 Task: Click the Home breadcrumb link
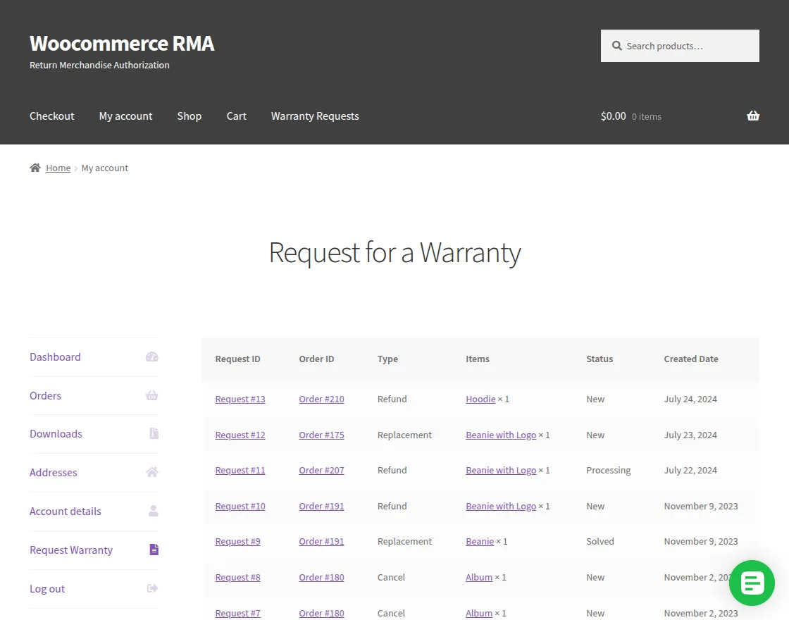[58, 167]
